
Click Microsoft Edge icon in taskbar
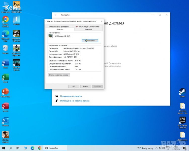click(x=33, y=148)
